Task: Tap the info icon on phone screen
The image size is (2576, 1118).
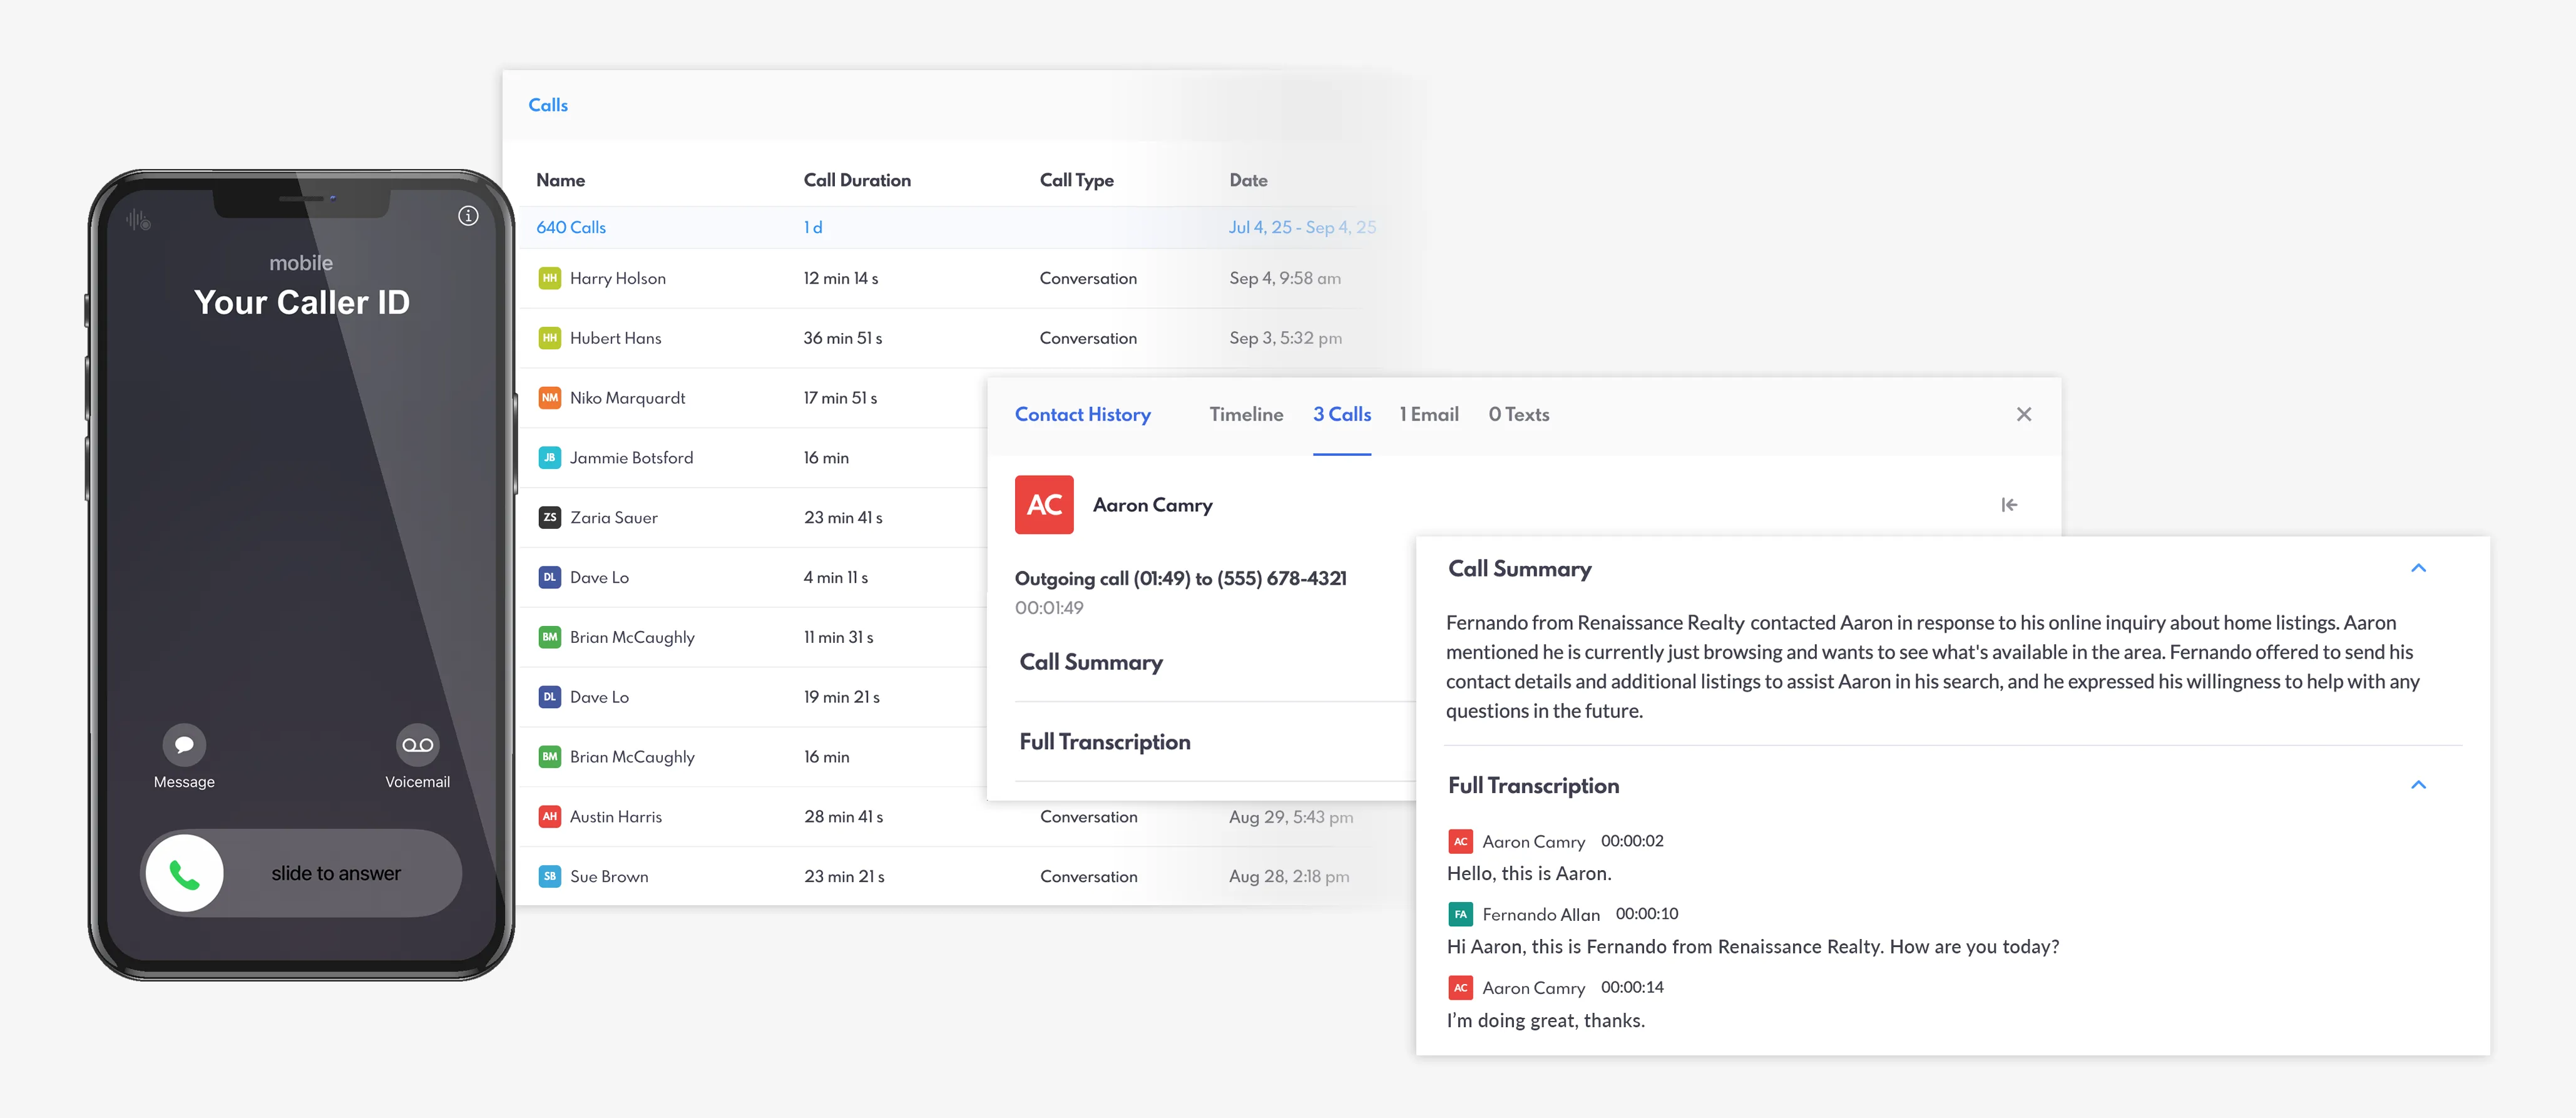Action: pos(468,216)
